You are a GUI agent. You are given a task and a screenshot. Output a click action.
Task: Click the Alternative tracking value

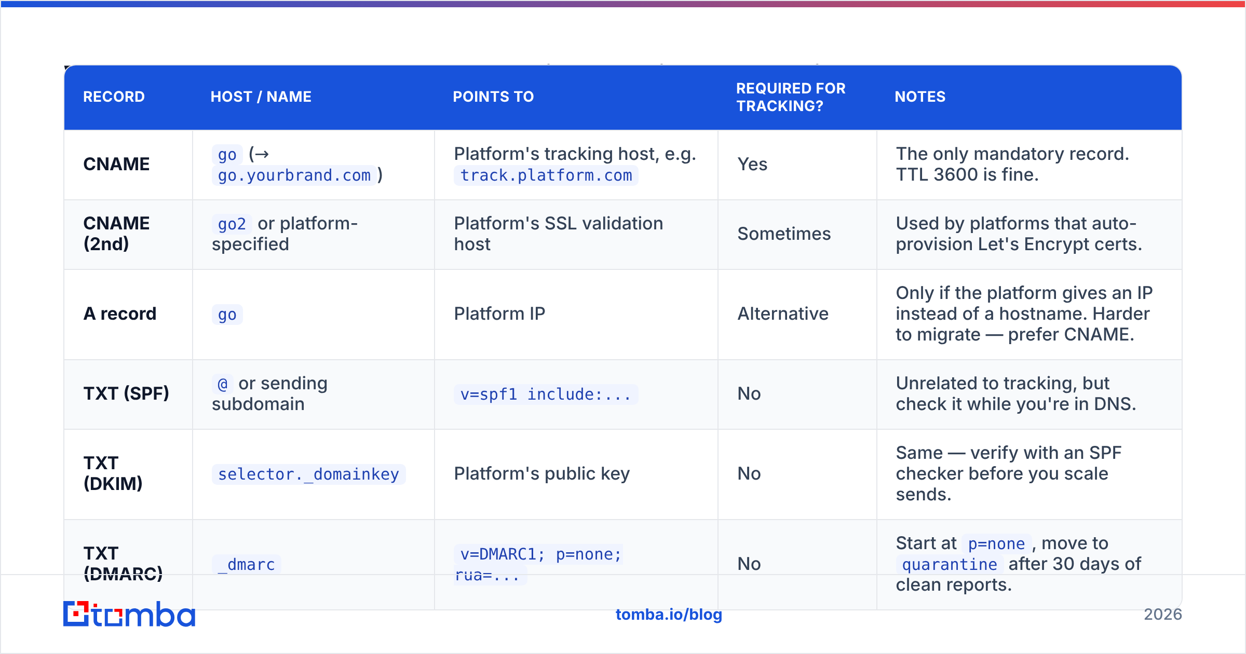(x=783, y=314)
